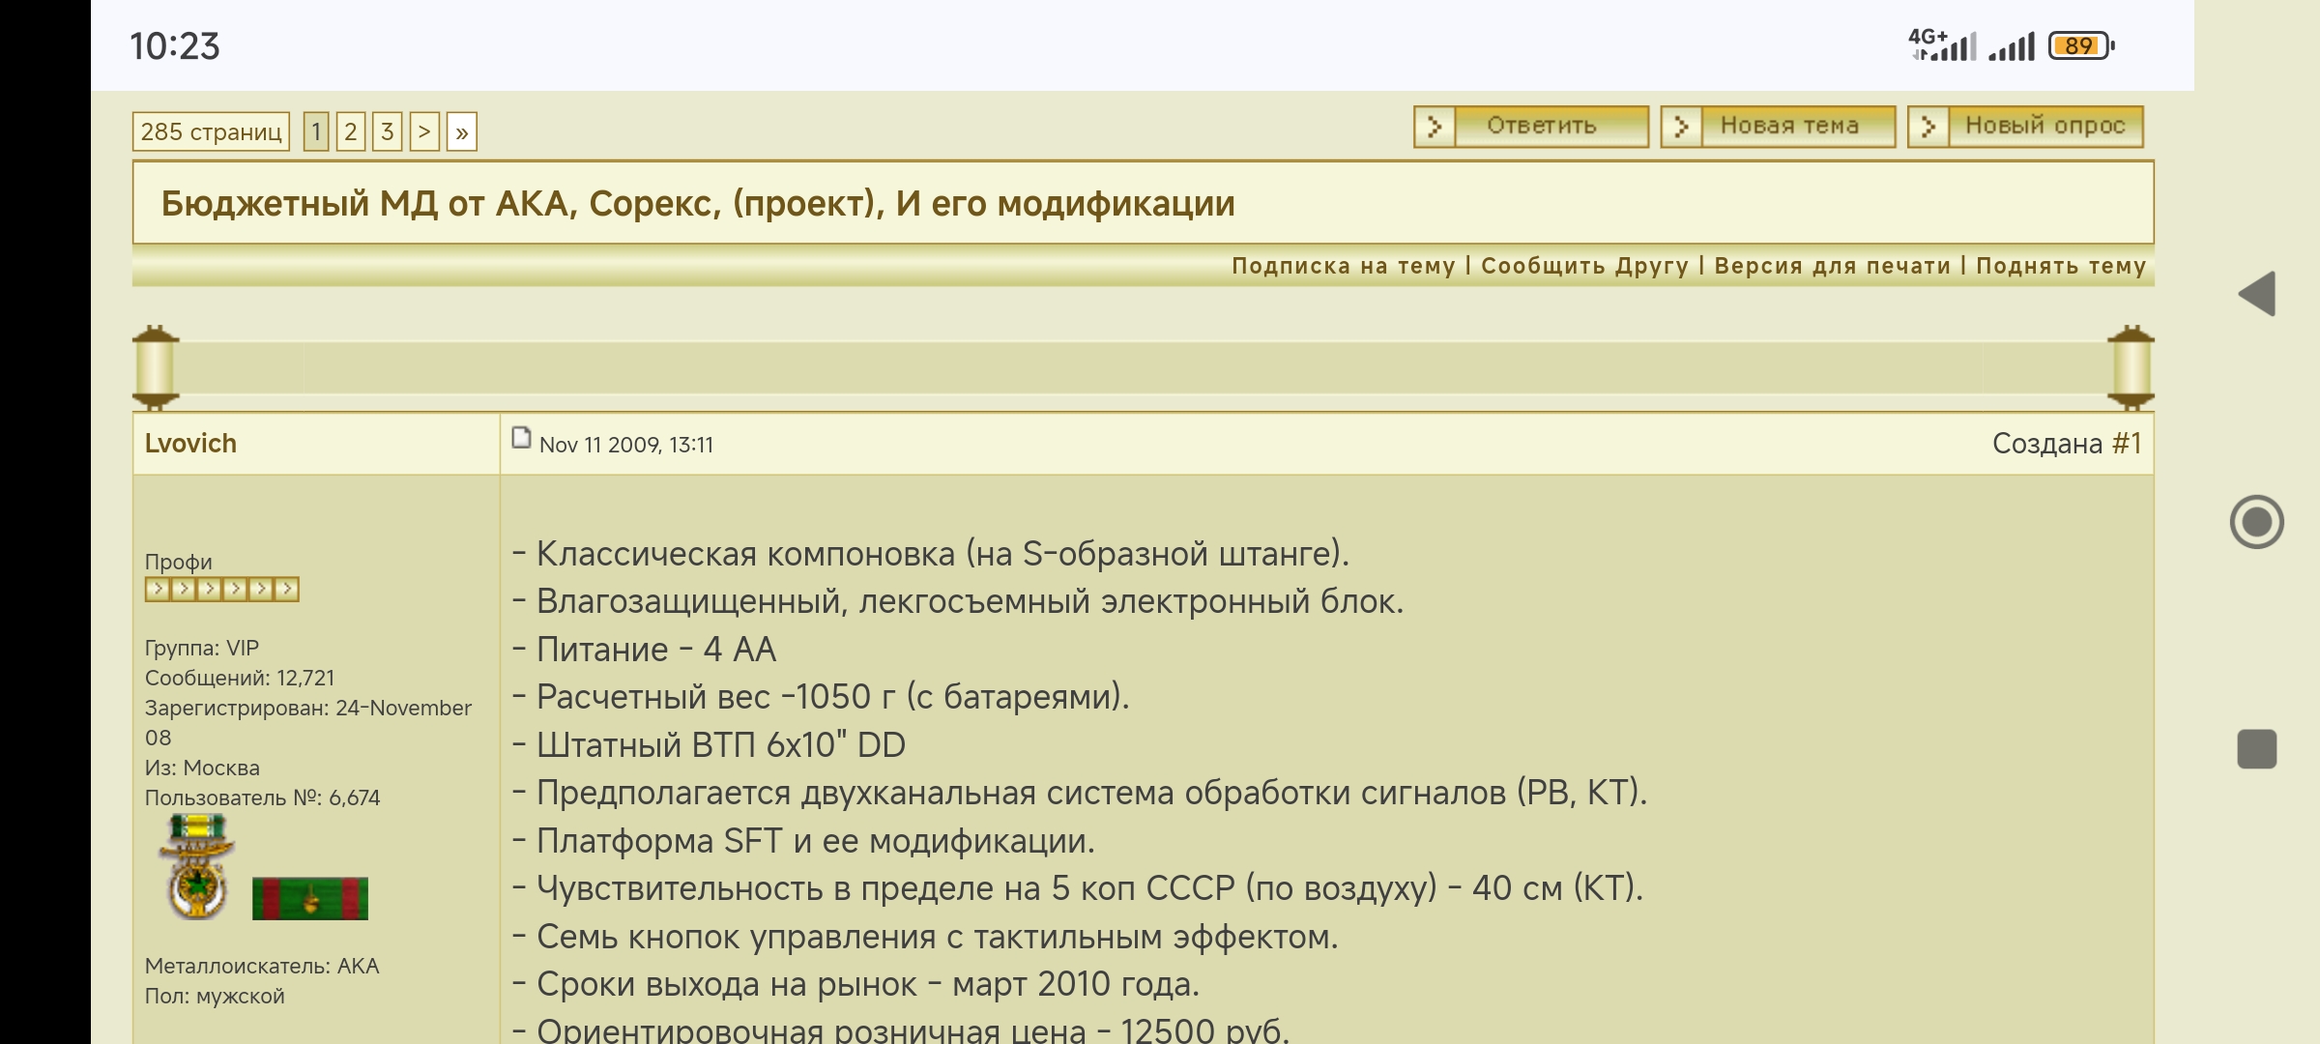Screen dimensions: 2320x1044
Task: Click the post number #1 link
Action: [x=2127, y=444]
